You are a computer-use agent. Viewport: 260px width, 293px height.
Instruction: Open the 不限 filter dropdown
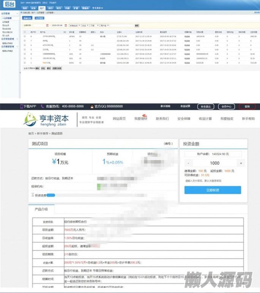coord(95,25)
